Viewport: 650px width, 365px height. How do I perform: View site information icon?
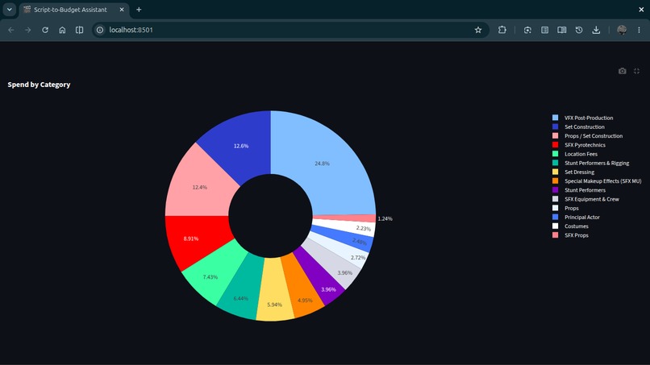tap(100, 30)
